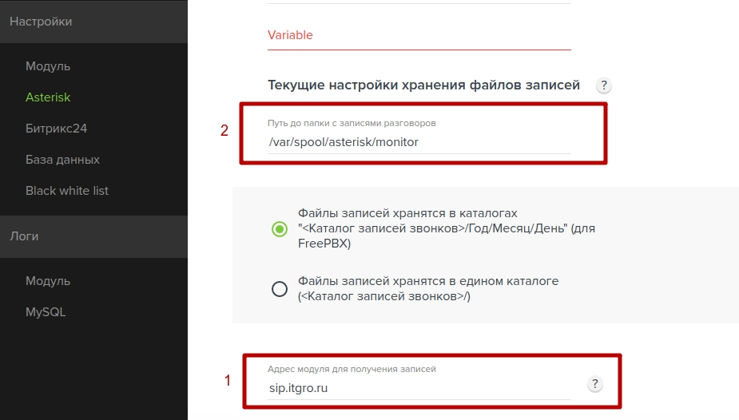Open Модуль under Настройки
The image size is (739, 420).
coord(48,66)
